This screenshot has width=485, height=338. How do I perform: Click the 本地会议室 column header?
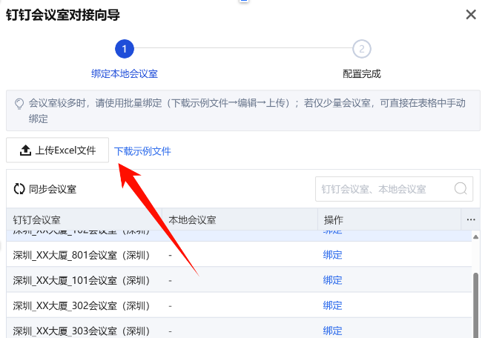tap(192, 220)
